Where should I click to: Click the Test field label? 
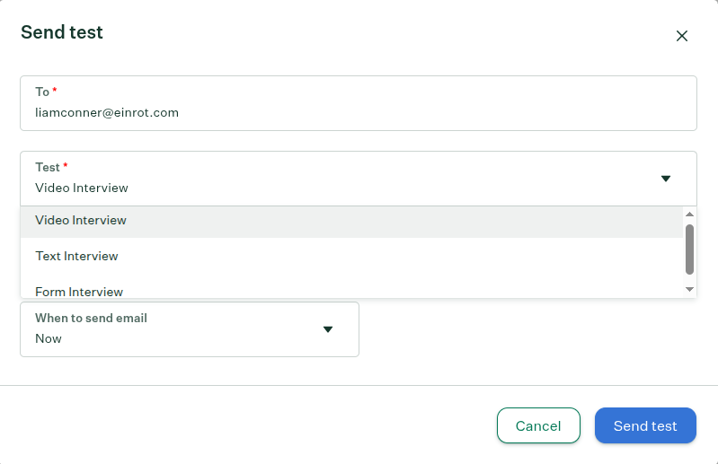[x=48, y=167]
